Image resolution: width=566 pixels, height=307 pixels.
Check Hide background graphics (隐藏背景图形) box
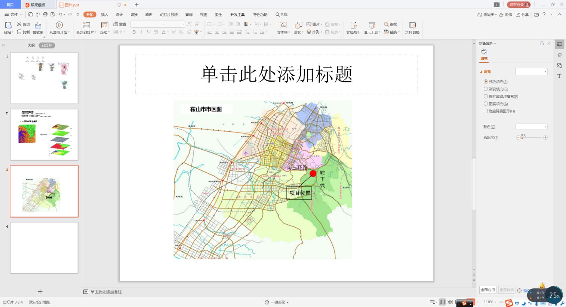tap(486, 111)
